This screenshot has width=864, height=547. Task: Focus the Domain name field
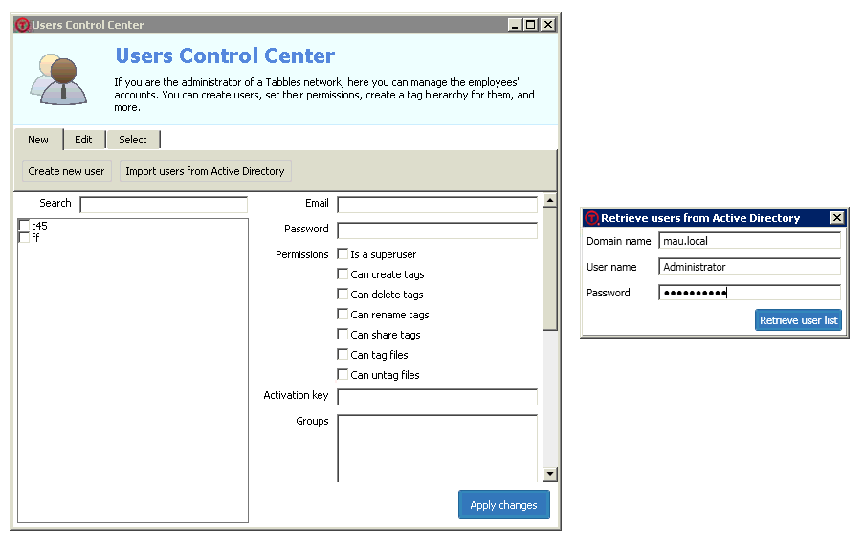point(749,241)
